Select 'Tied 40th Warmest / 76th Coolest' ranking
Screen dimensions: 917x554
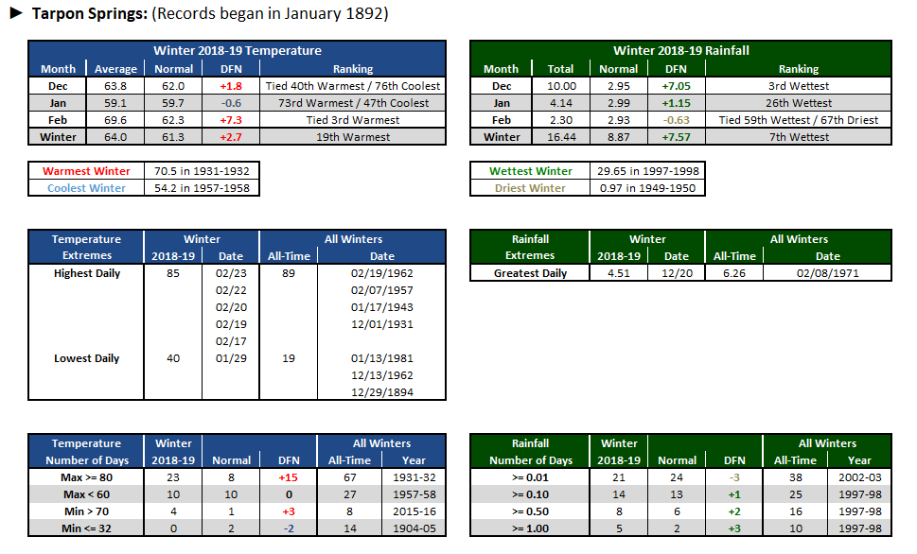pos(353,86)
